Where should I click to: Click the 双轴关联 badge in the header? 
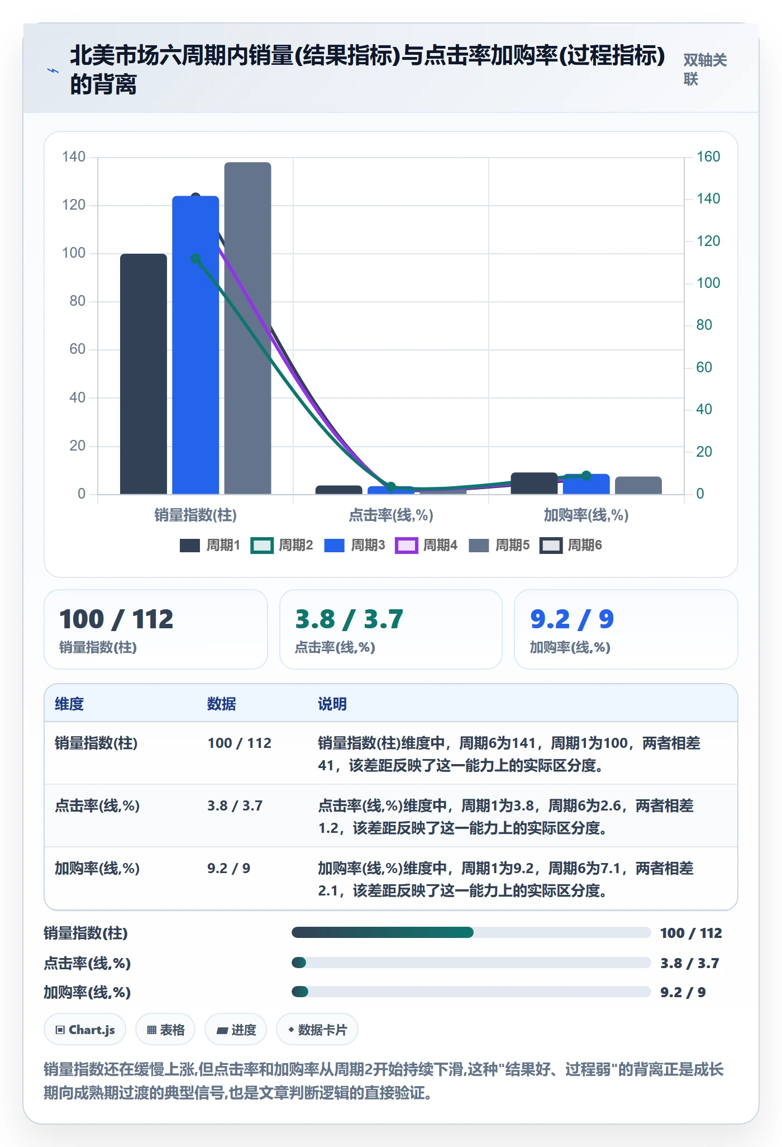tap(705, 70)
